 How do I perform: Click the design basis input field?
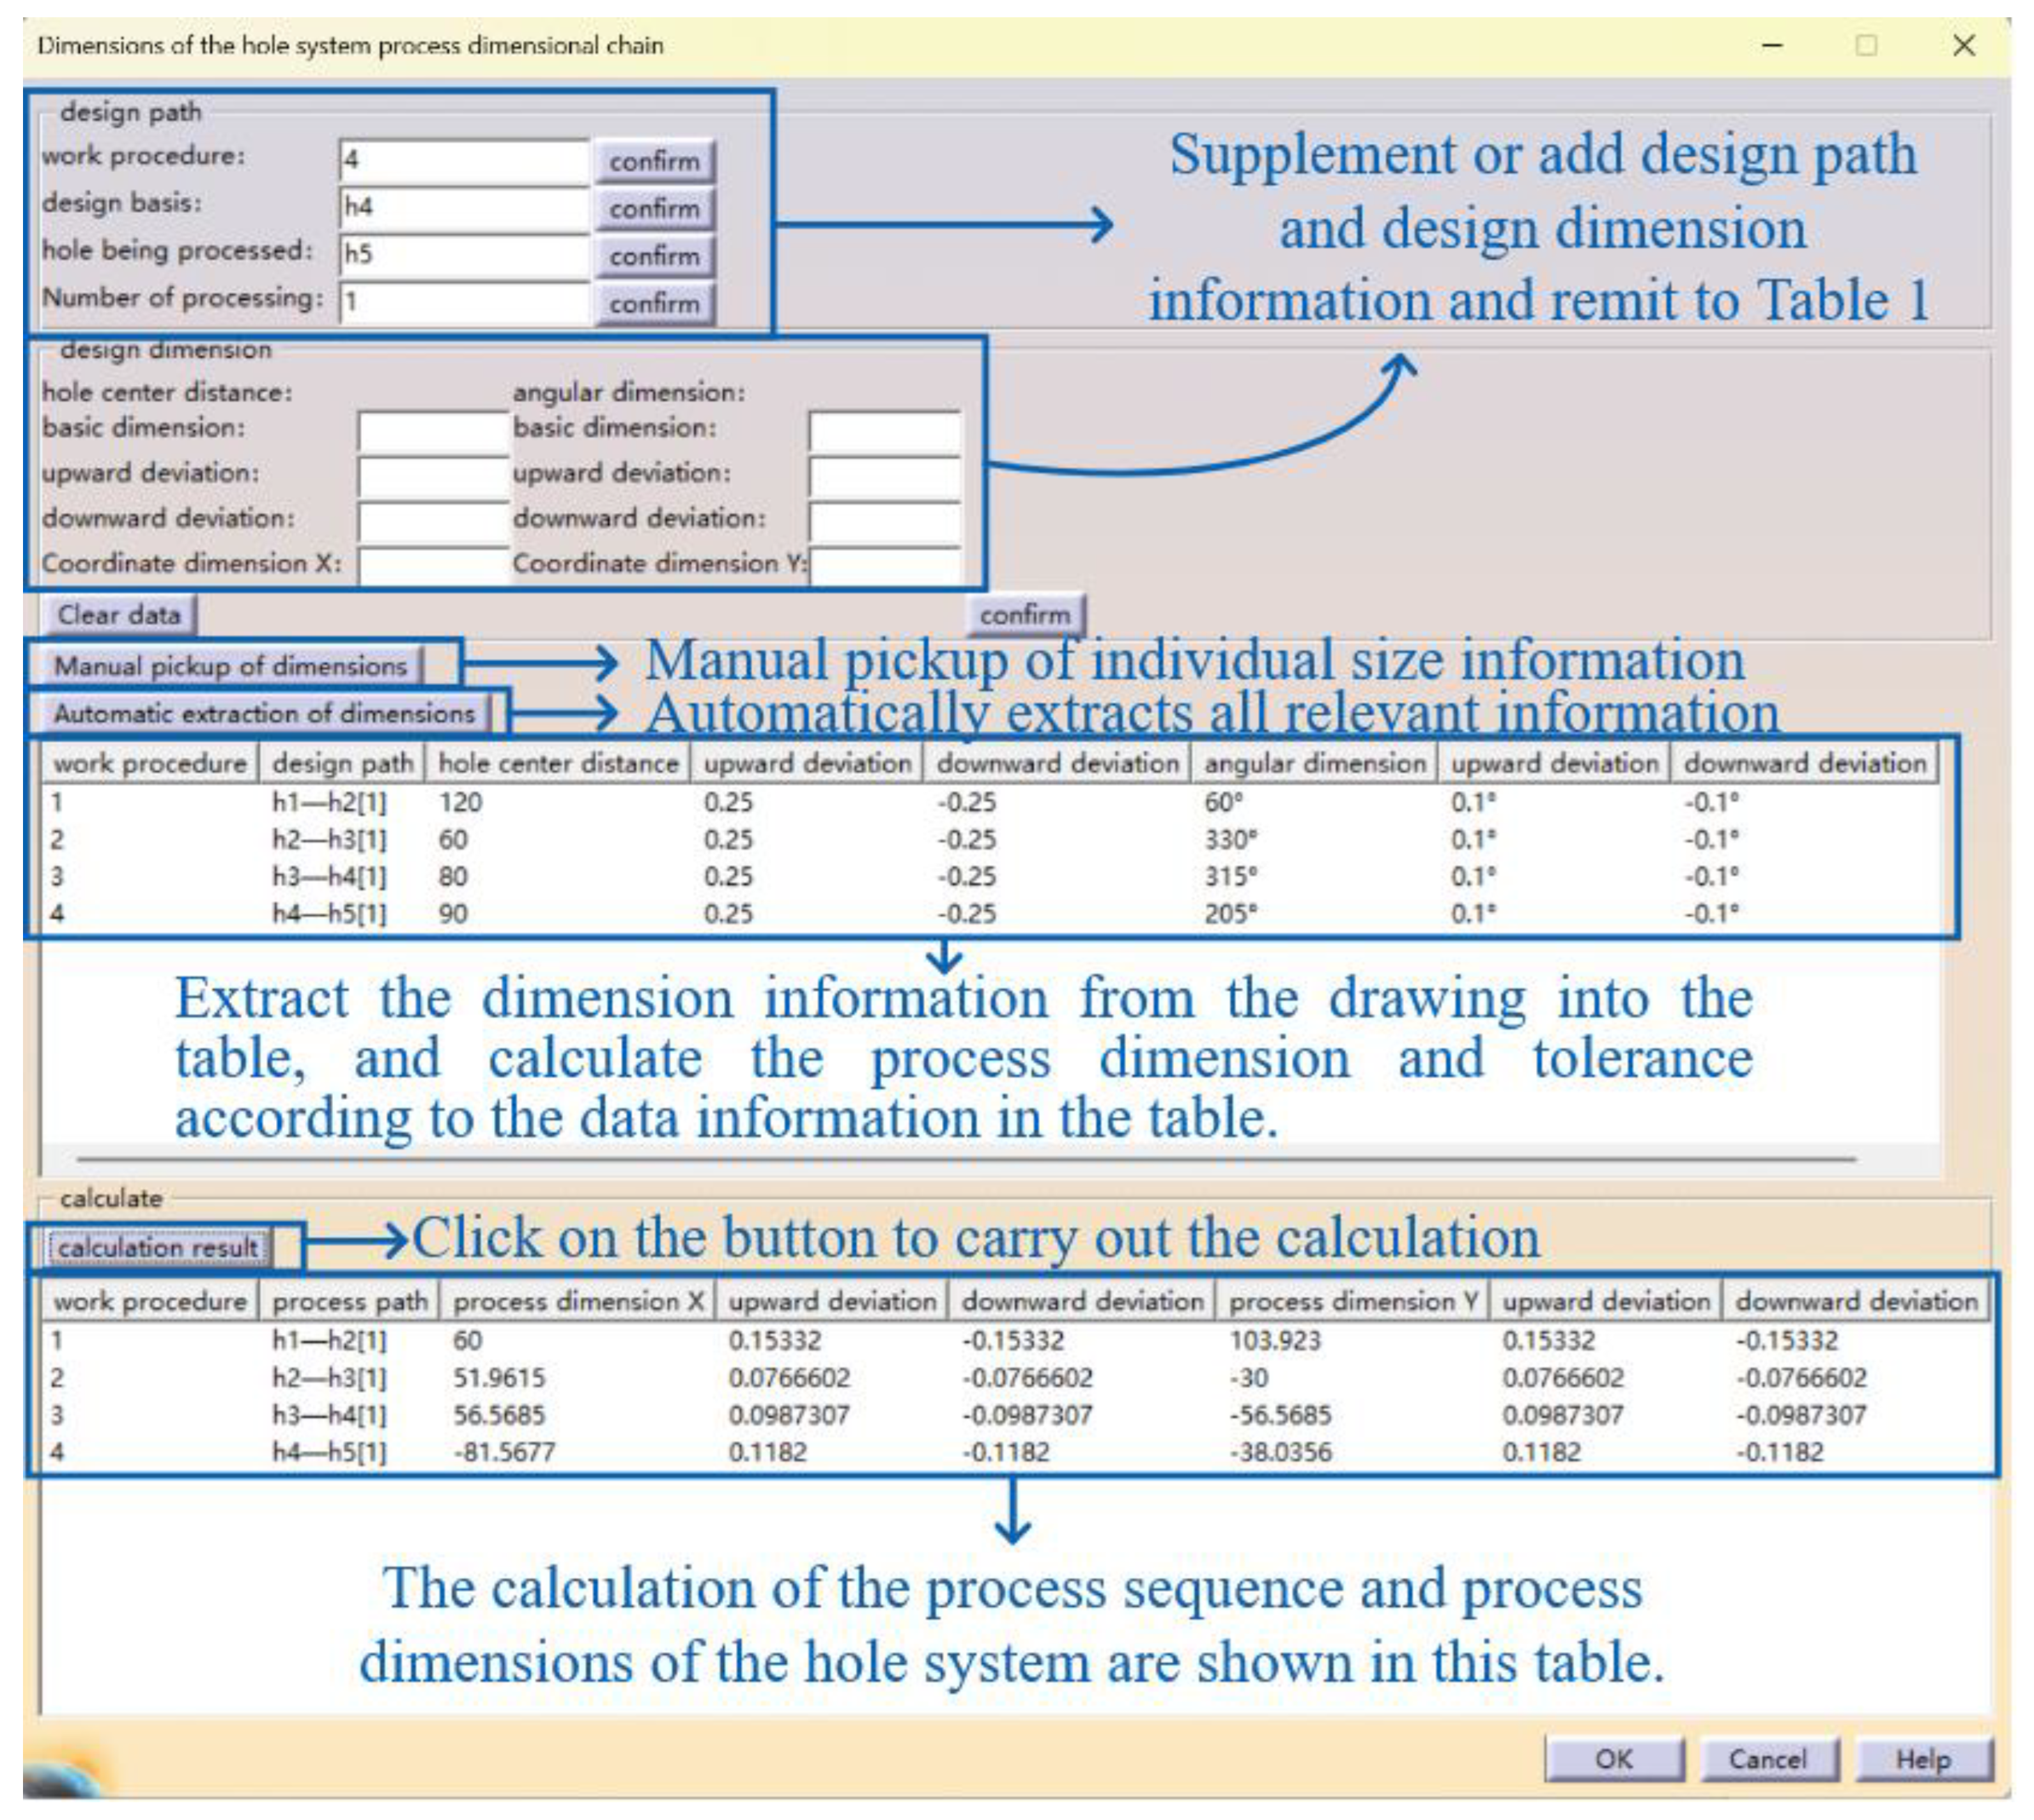tap(463, 207)
